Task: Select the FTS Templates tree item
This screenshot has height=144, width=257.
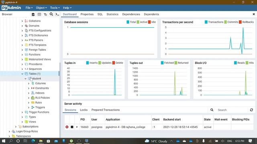Action: 37,45
